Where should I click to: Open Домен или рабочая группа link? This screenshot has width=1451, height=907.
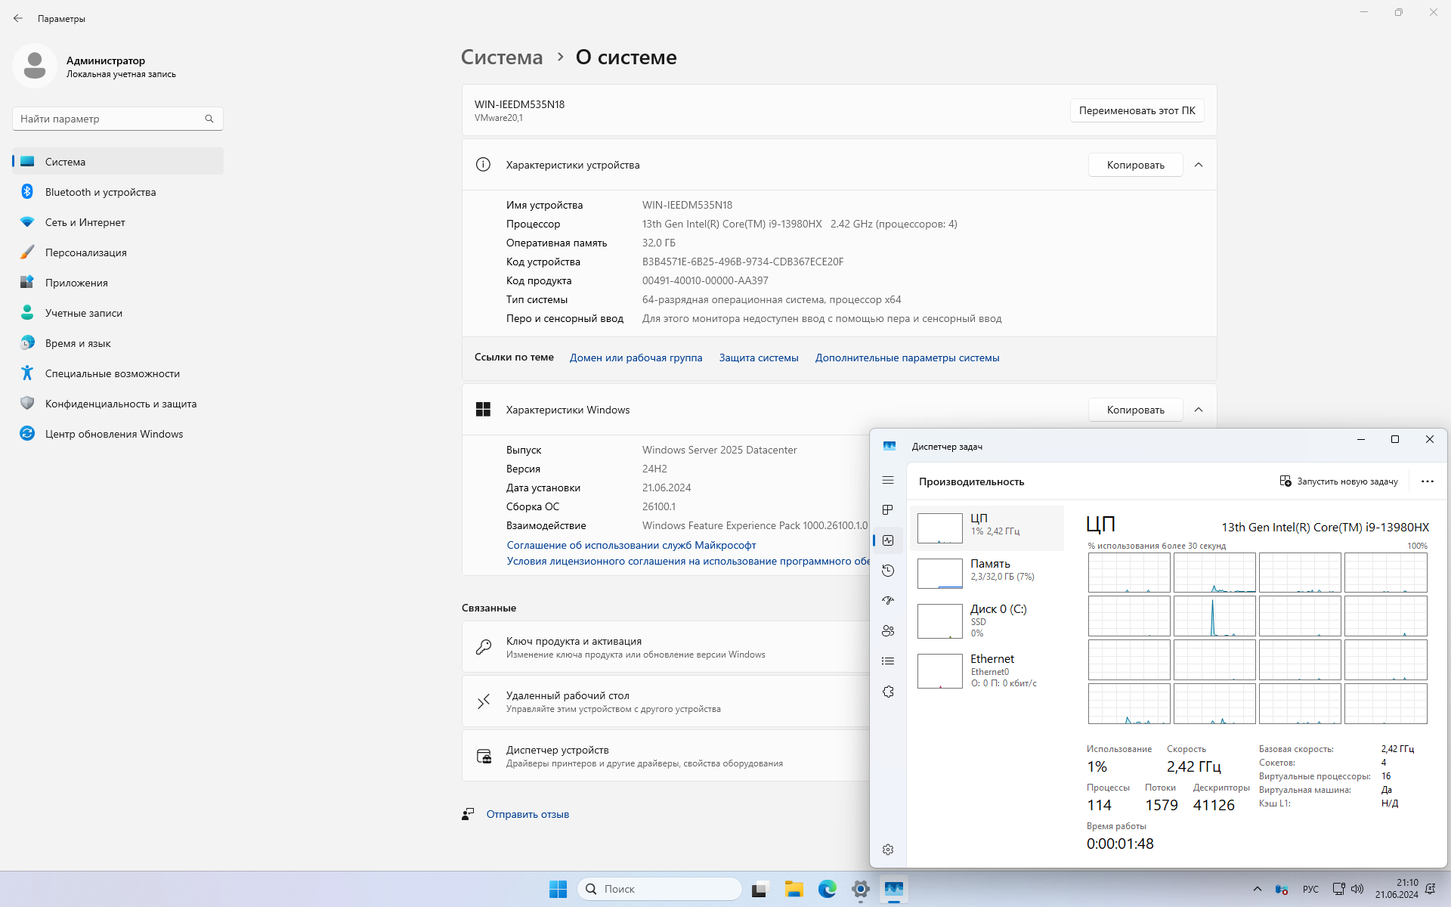(x=636, y=358)
